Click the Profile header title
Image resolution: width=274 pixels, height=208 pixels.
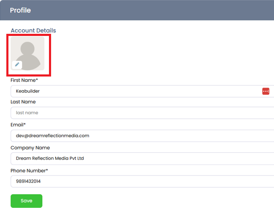click(x=20, y=10)
